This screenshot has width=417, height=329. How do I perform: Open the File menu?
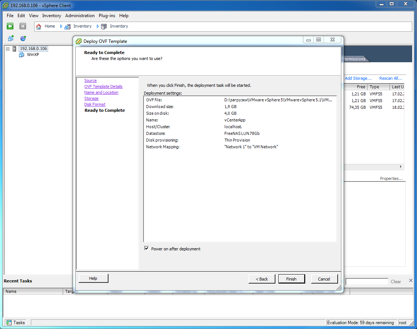click(10, 16)
